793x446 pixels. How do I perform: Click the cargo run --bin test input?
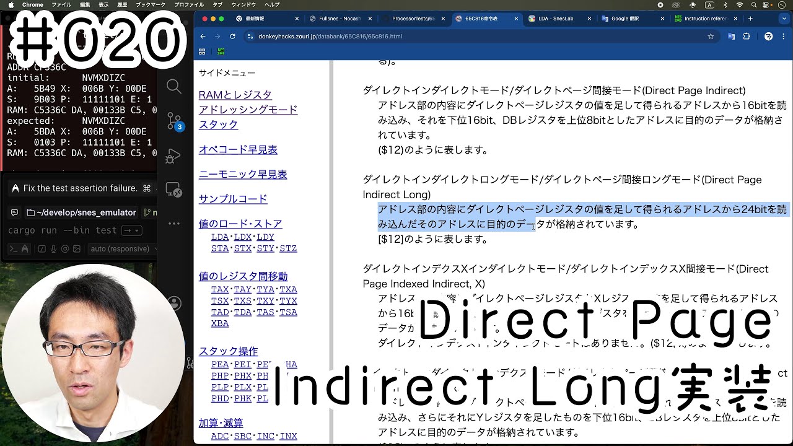tap(62, 230)
